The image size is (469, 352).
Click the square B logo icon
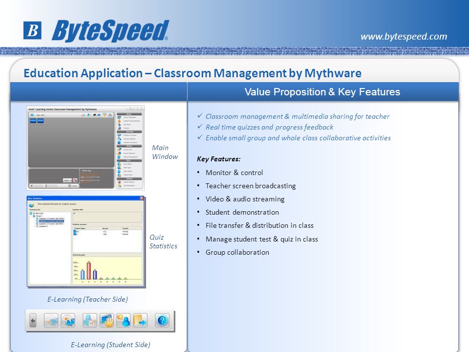[x=32, y=30]
